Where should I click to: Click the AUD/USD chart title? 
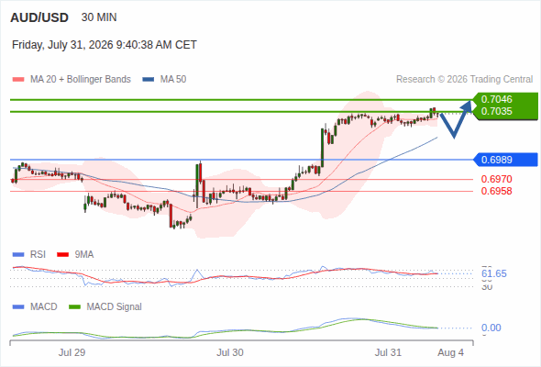(39, 17)
